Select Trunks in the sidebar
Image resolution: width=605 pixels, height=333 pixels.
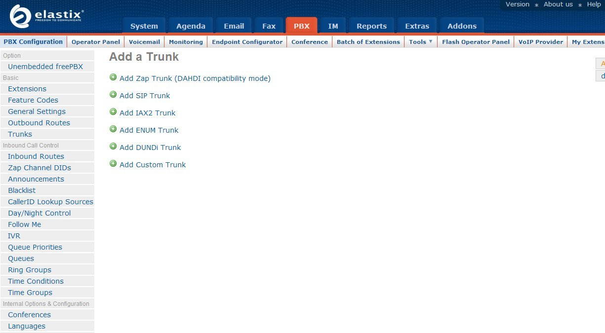coord(20,134)
